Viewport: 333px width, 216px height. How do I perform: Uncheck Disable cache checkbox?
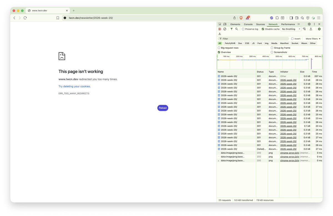[263, 29]
